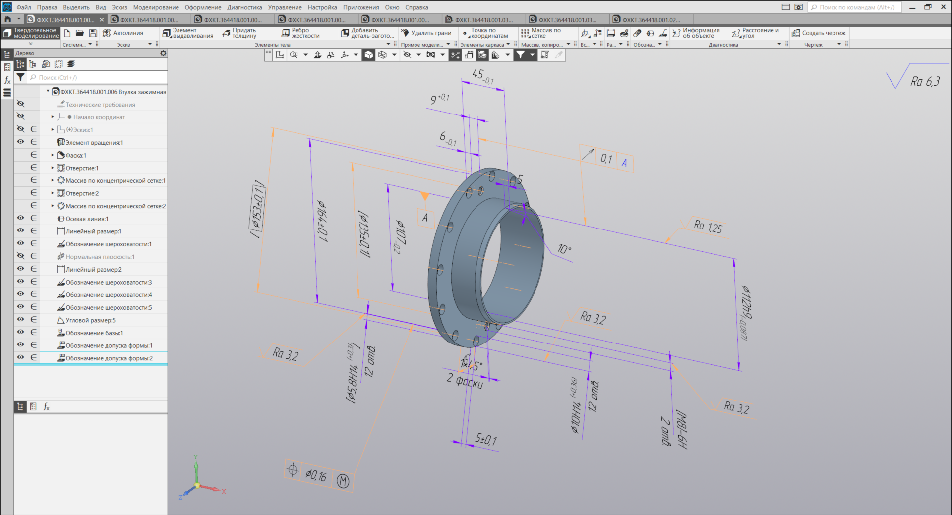Open the Диагностика menu
Viewport: 952px width, 515px height.
[x=244, y=7]
